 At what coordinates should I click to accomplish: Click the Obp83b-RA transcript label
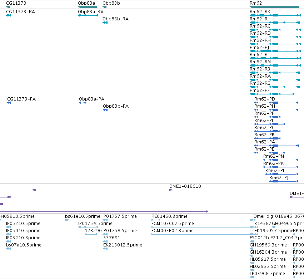pos(115,19)
